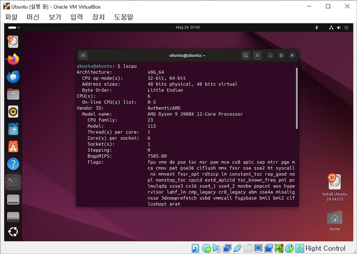The width and height of the screenshot is (357, 254).
Task: Click the network icon in top bar
Action: (331, 28)
